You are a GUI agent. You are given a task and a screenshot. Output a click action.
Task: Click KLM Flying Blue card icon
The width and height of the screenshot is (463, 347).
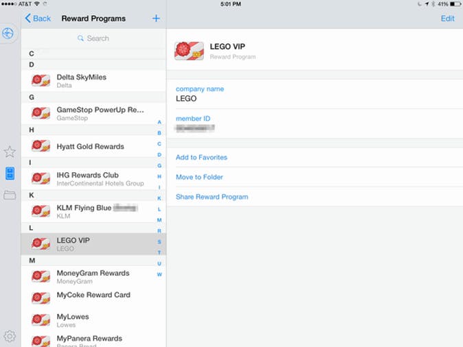point(41,211)
